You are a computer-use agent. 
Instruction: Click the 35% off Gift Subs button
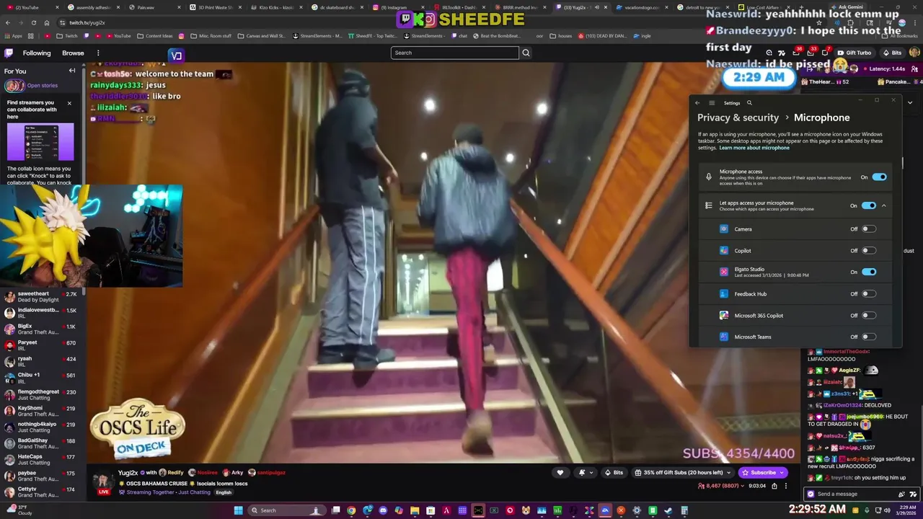click(683, 473)
